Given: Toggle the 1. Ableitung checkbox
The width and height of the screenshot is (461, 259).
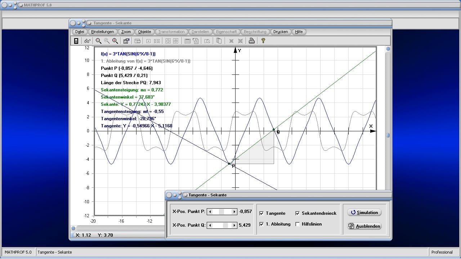Looking at the screenshot, I should click(261, 224).
